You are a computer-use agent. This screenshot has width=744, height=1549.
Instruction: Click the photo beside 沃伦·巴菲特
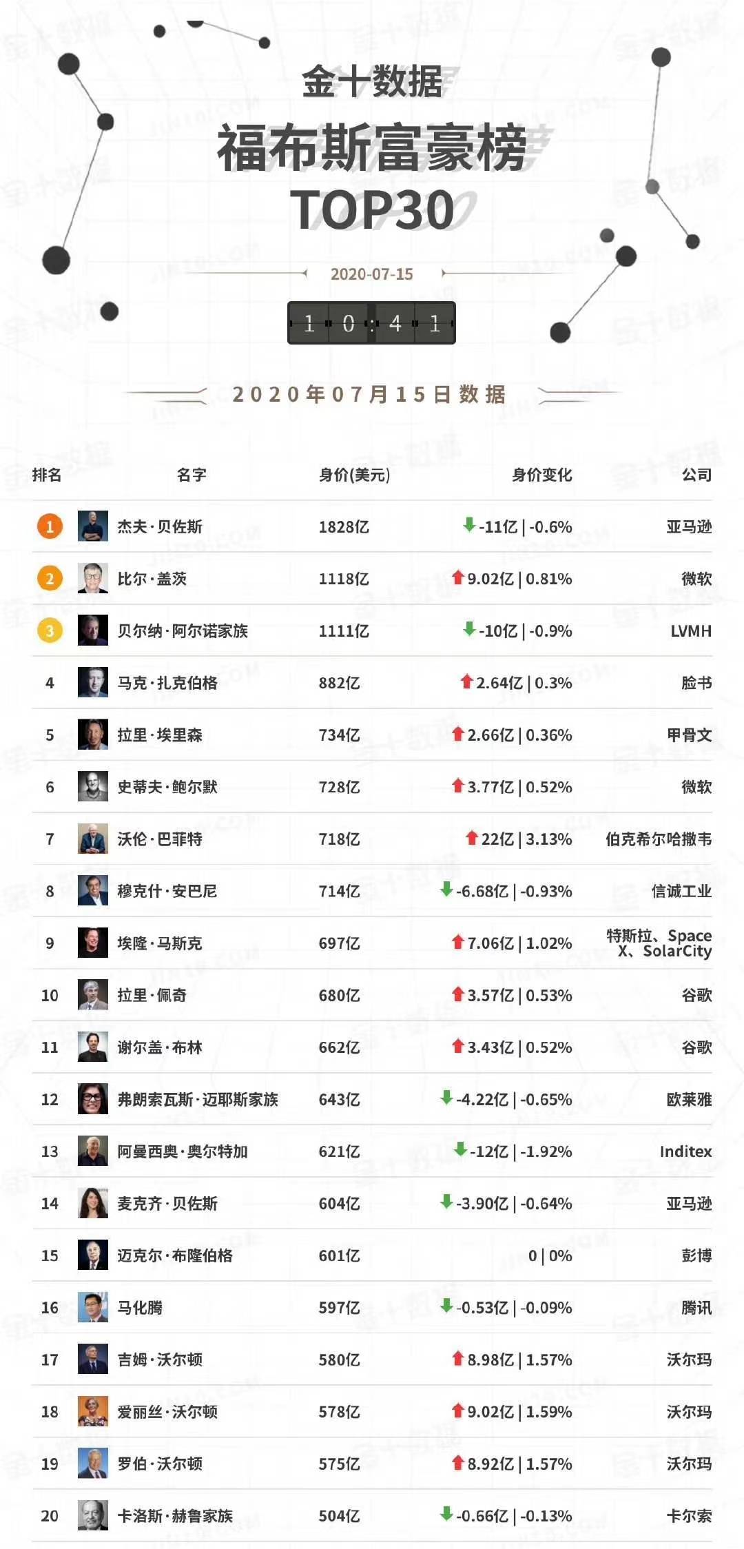[x=92, y=839]
